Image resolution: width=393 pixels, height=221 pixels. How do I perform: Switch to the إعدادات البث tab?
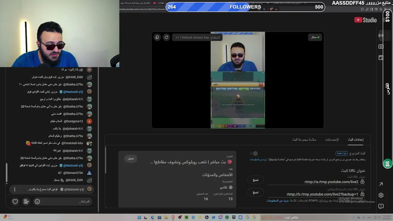pyautogui.click(x=356, y=140)
